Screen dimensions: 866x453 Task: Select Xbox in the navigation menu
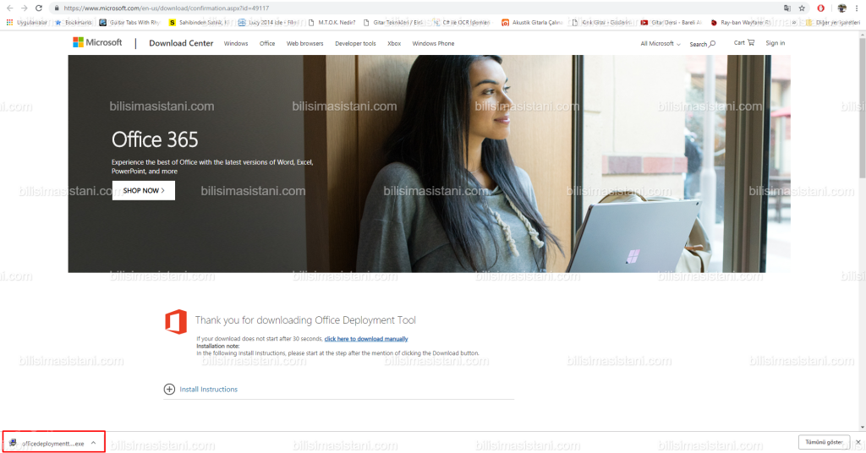(x=394, y=44)
